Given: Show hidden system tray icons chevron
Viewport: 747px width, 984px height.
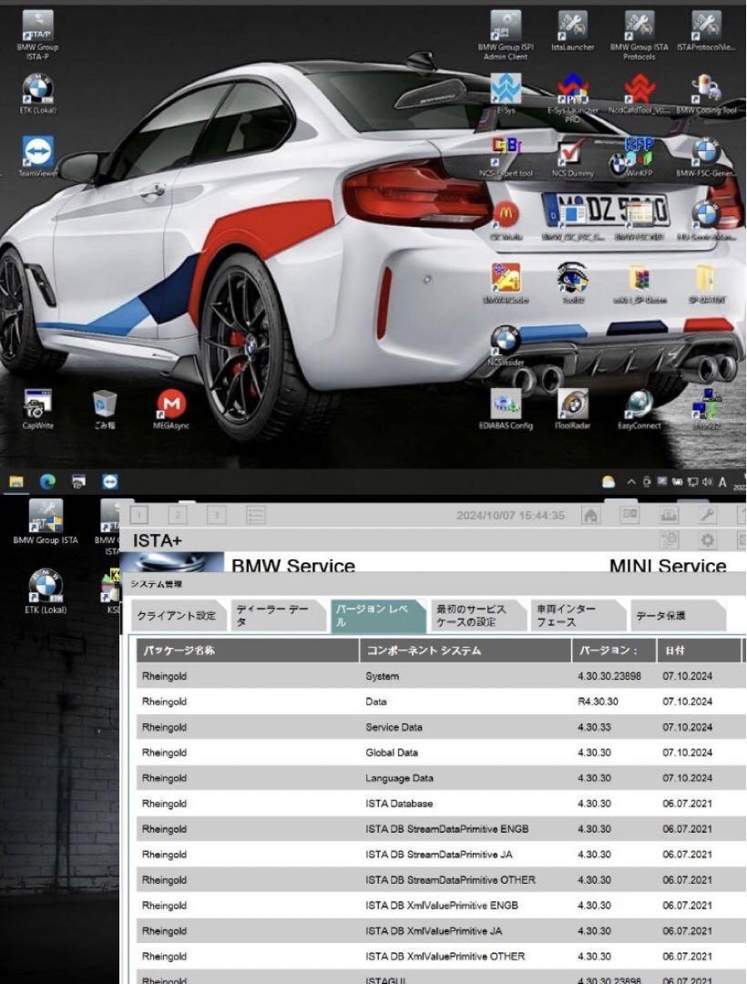Looking at the screenshot, I should point(631,482).
